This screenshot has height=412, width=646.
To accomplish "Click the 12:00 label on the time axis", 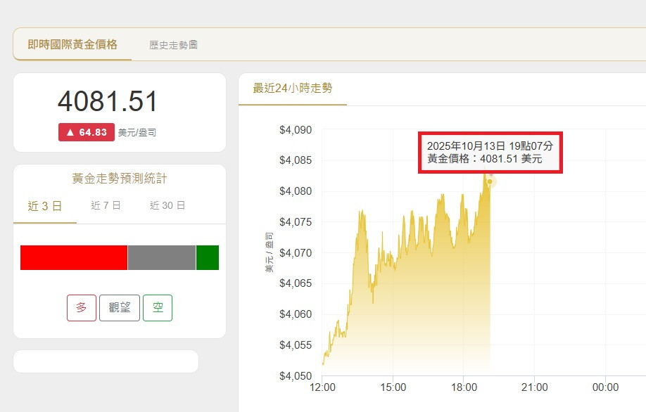I will (322, 387).
